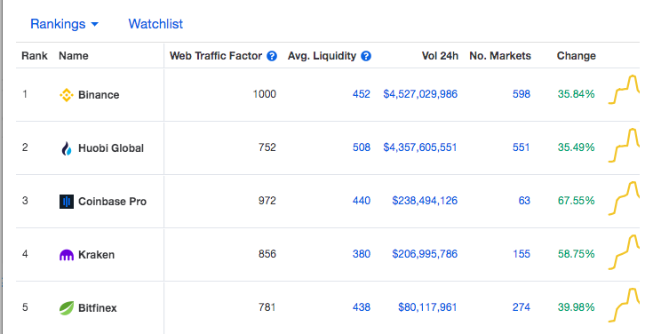Click Huobi volume $4,357,605,551
The image size is (653, 334).
click(419, 147)
